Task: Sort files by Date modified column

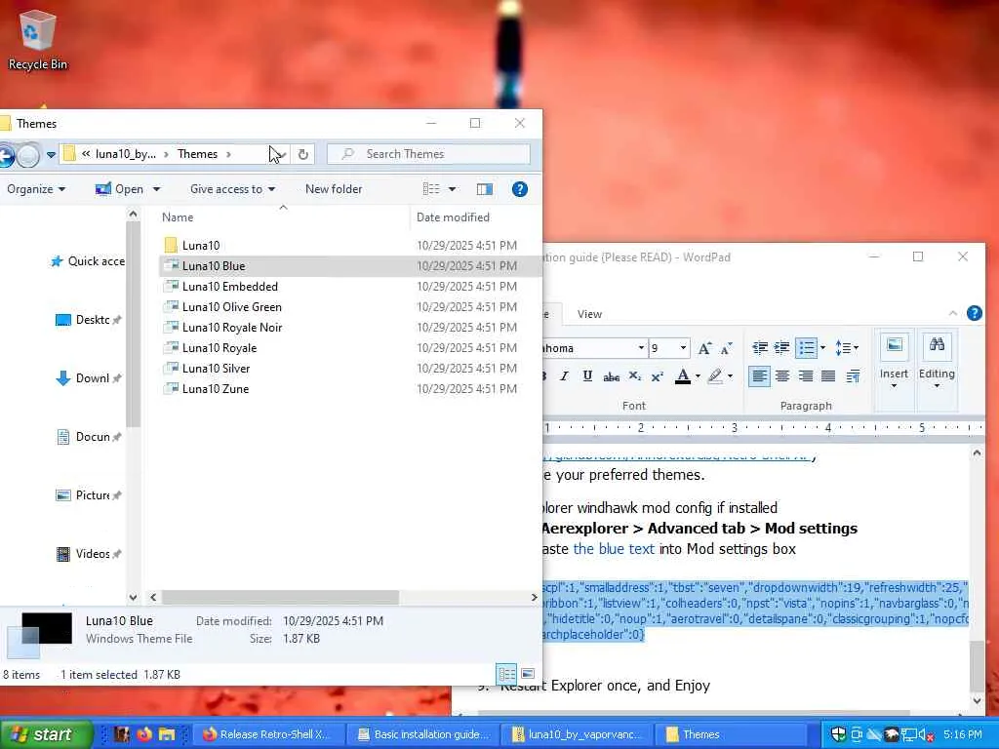Action: (x=453, y=217)
